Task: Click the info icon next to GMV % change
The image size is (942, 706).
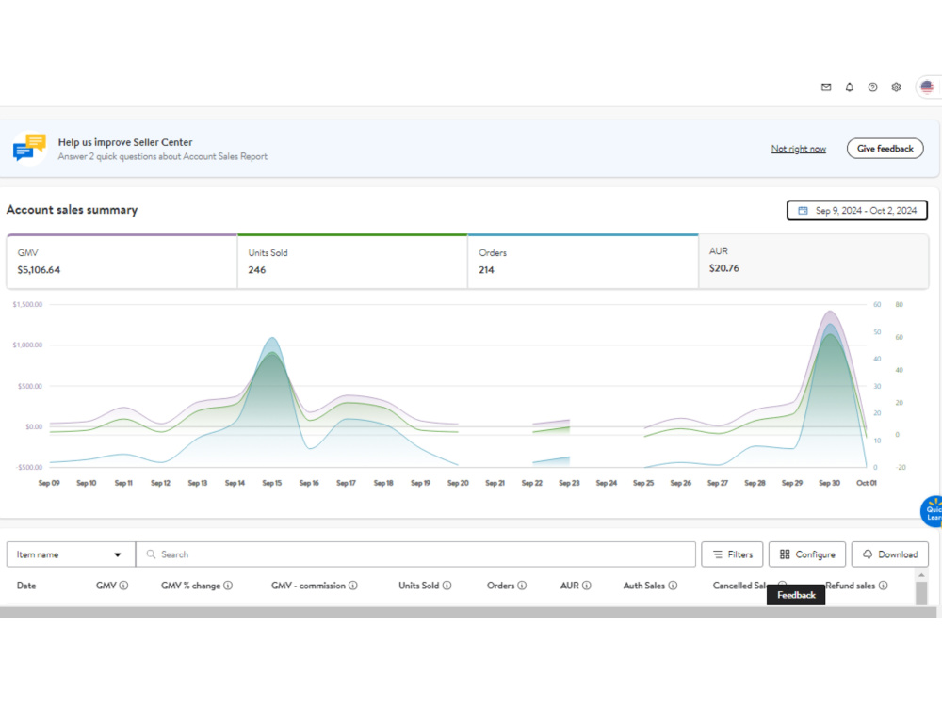Action: [228, 586]
